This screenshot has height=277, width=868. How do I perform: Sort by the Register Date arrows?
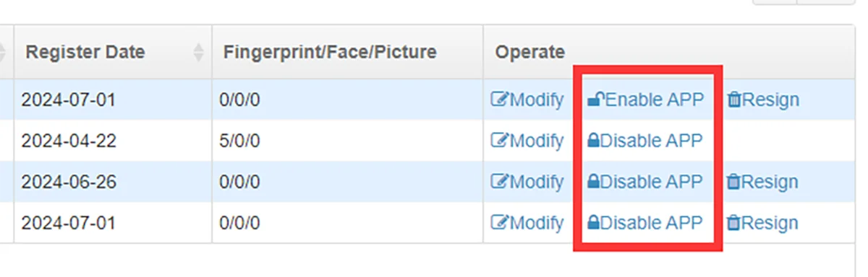pos(199,52)
